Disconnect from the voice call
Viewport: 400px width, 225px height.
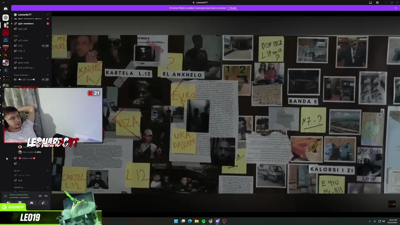[x=46, y=196]
